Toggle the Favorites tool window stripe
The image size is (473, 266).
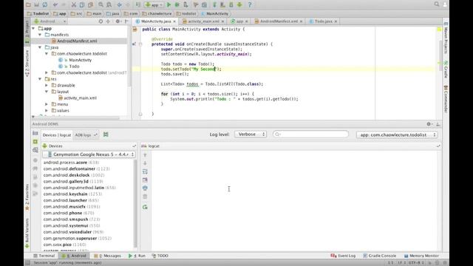tap(27, 197)
